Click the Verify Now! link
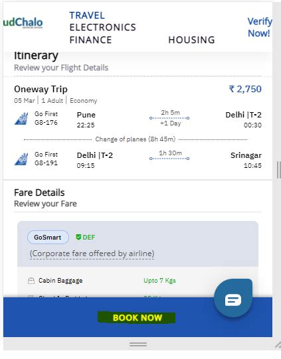Screen dimensions: 281x359 [260, 27]
